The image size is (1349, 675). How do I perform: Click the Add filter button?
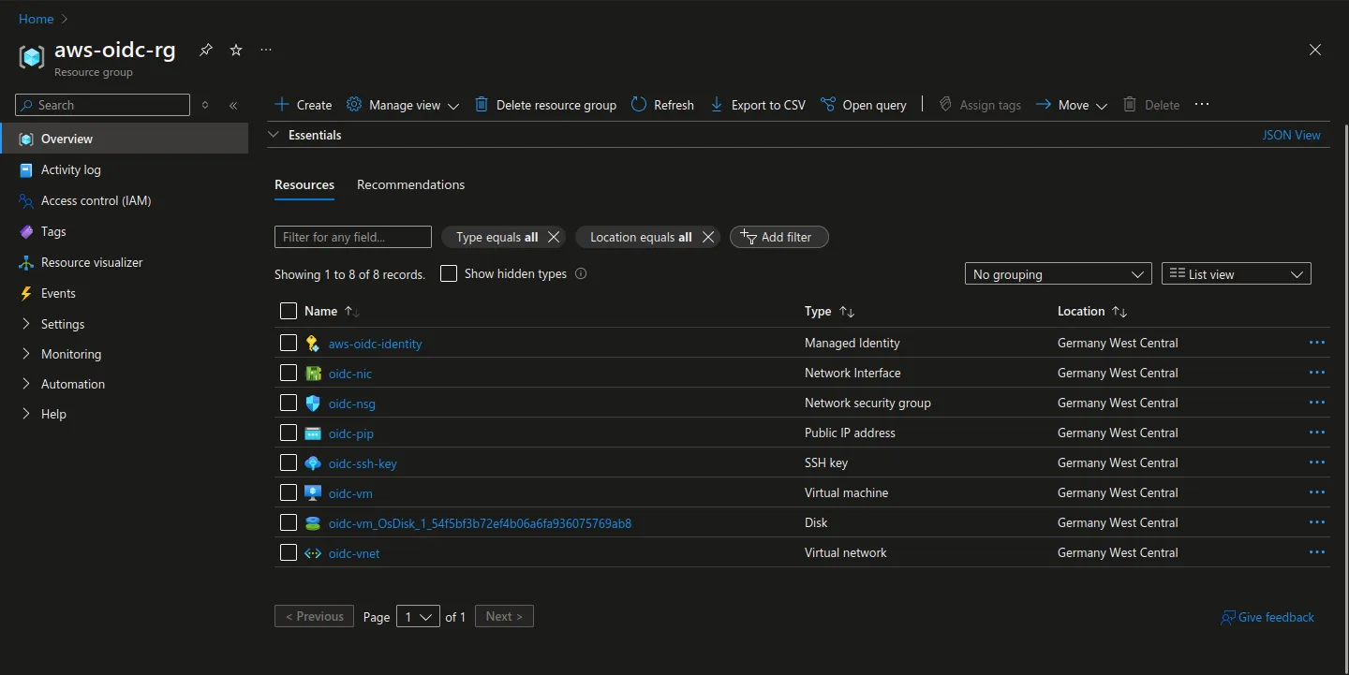778,238
